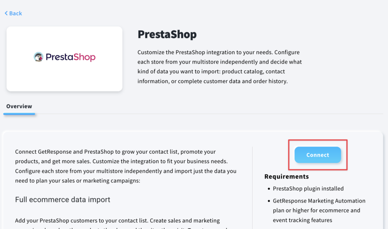Viewport: 388px width, 229px height.
Task: Click the vertical divider beside the Requirements column
Action: coord(252,188)
